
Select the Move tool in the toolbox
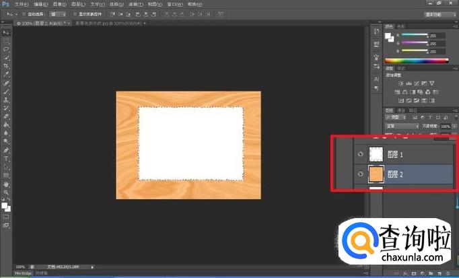tap(6, 32)
